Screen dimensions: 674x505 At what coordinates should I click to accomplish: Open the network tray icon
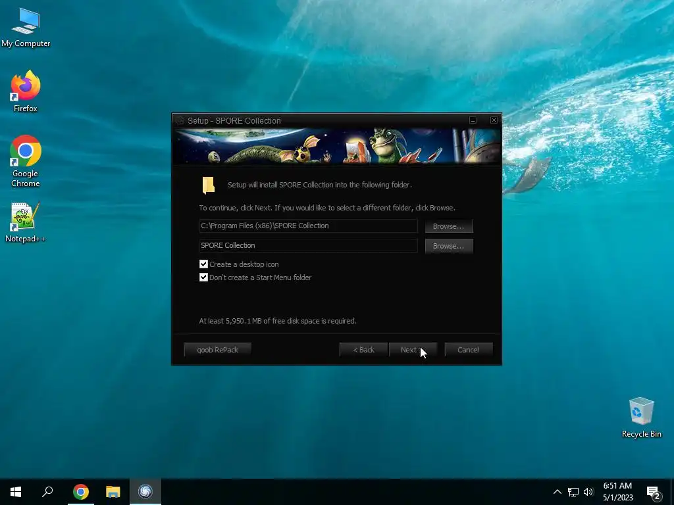tap(573, 492)
